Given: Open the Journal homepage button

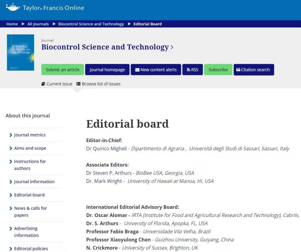Looking at the screenshot, I should tap(107, 70).
